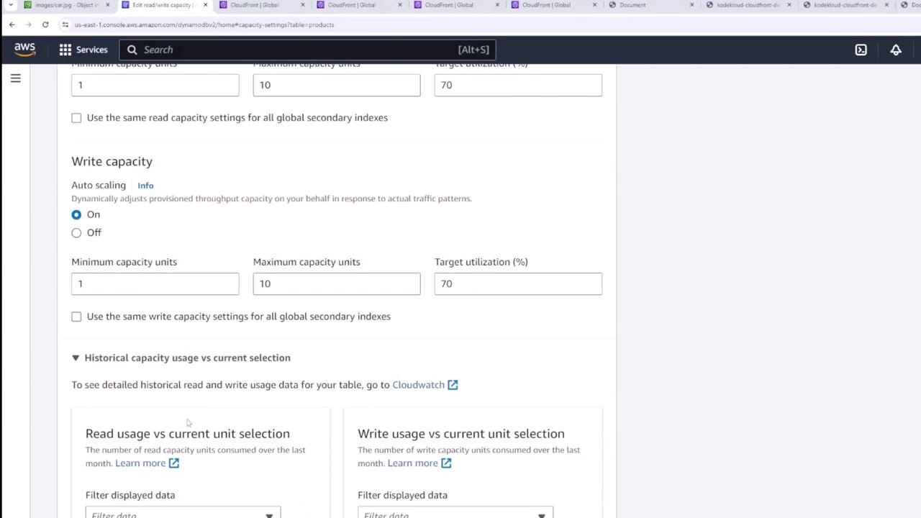This screenshot has height=518, width=921.
Task: Click Read capacity maximum units field showing 10
Action: click(337, 85)
